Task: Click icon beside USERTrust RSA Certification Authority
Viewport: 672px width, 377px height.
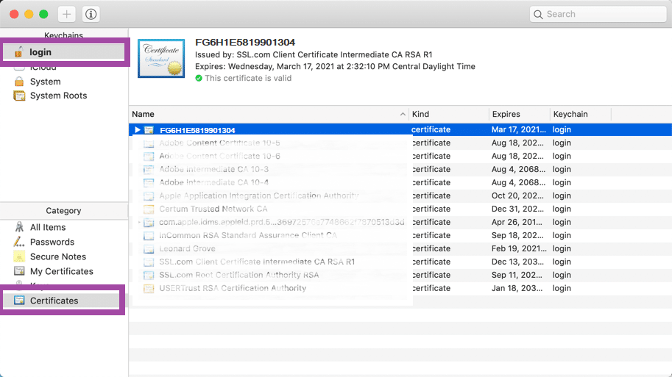Action: [149, 288]
